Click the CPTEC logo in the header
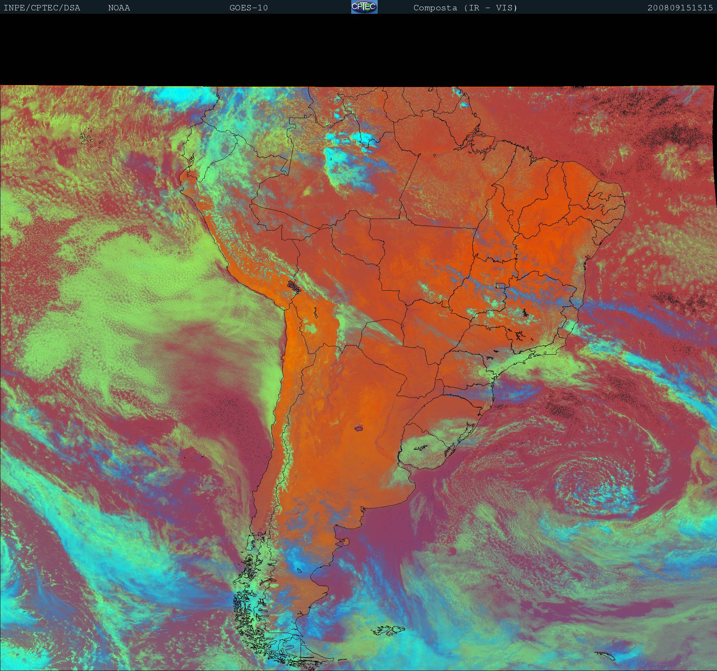717x671 pixels. (364, 7)
